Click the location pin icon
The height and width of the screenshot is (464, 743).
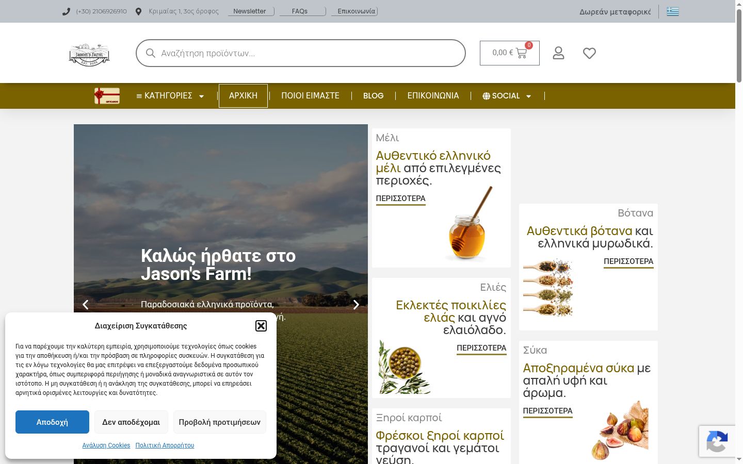coord(138,11)
